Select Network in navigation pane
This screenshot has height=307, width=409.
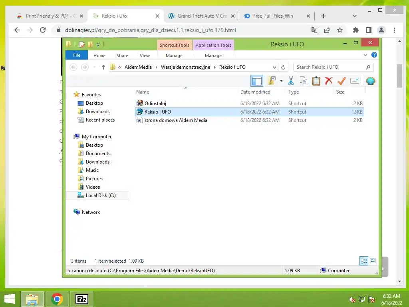pyautogui.click(x=91, y=212)
